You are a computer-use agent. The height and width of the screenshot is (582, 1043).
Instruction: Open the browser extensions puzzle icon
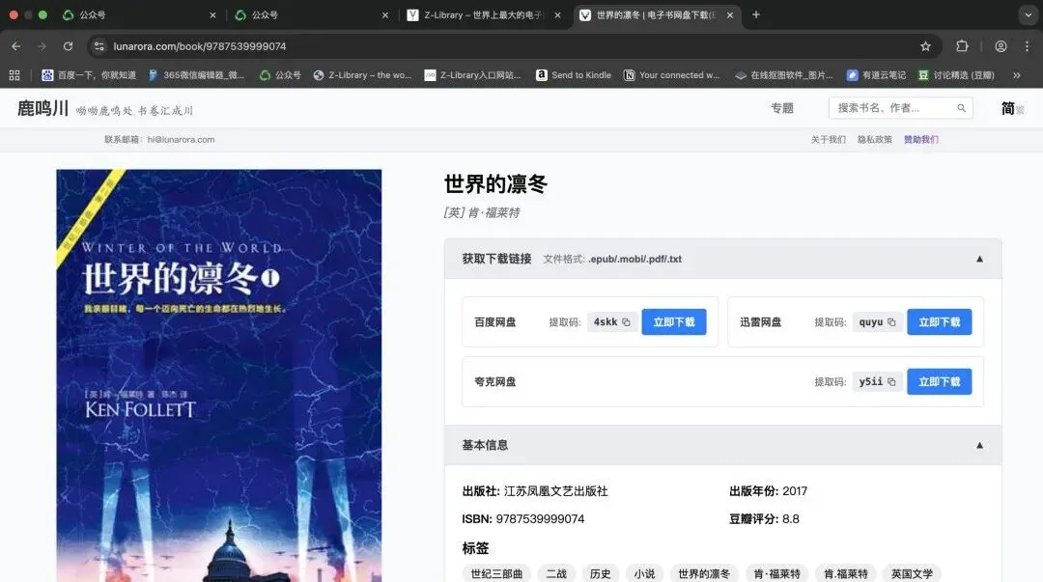[x=962, y=46]
